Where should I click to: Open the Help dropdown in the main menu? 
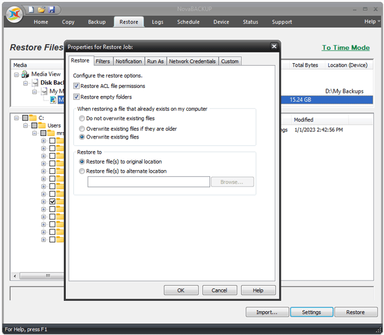click(x=372, y=21)
